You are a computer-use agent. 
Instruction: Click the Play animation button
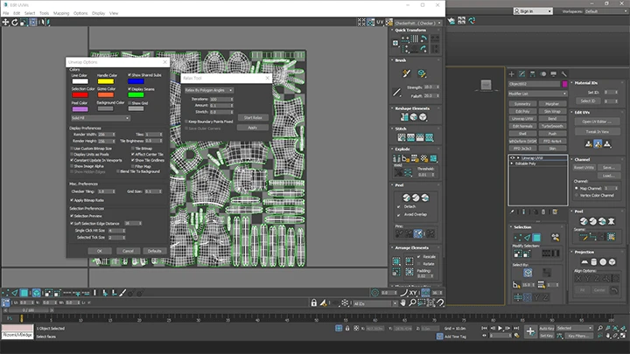(x=500, y=328)
